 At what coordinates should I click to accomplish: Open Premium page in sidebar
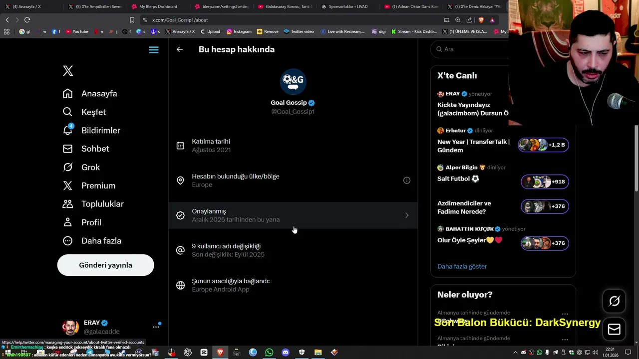89,185
